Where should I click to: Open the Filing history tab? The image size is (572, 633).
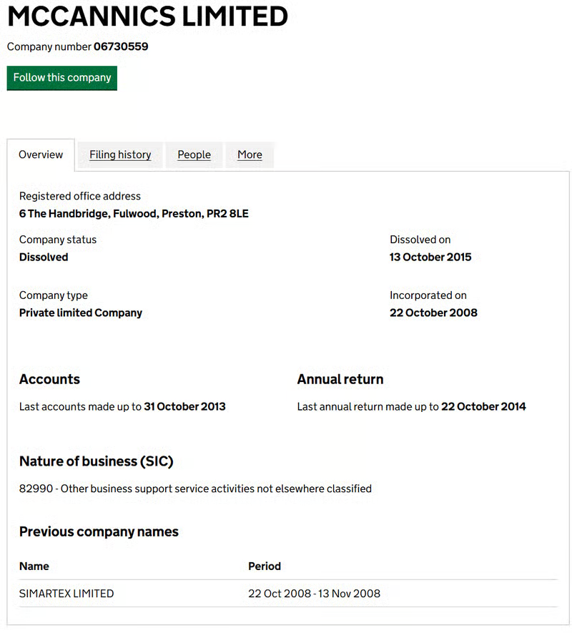click(x=120, y=154)
